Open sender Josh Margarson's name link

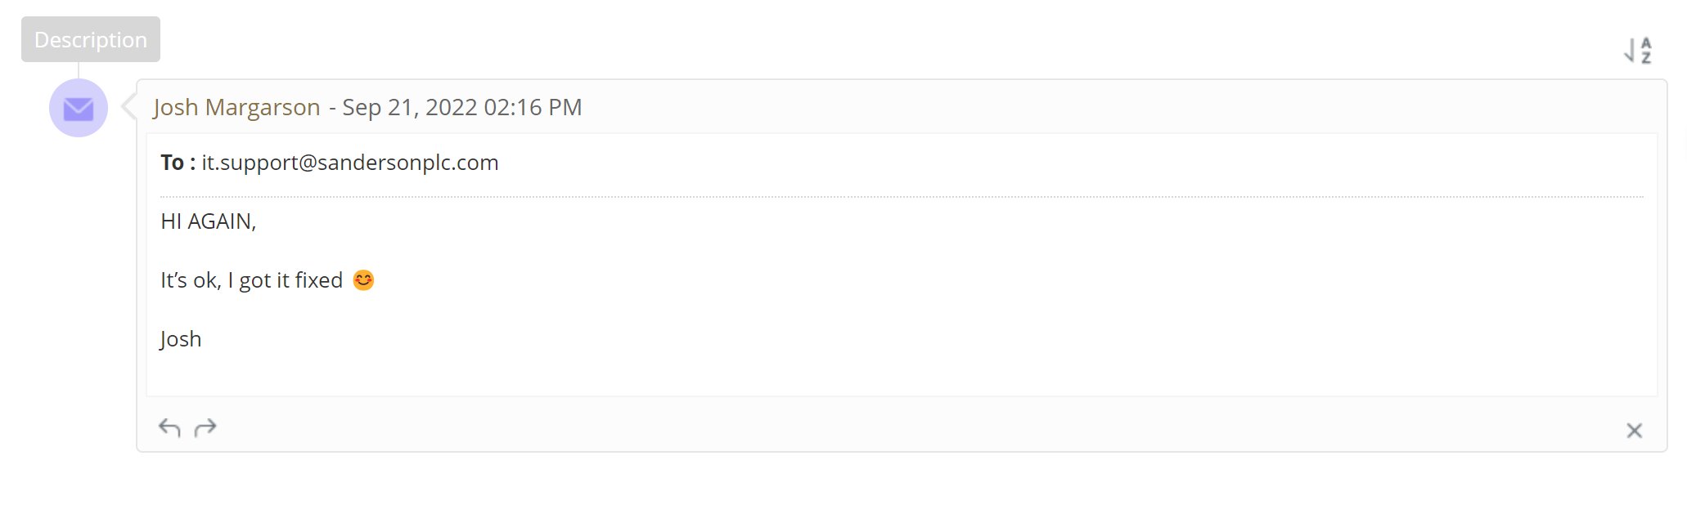click(236, 107)
